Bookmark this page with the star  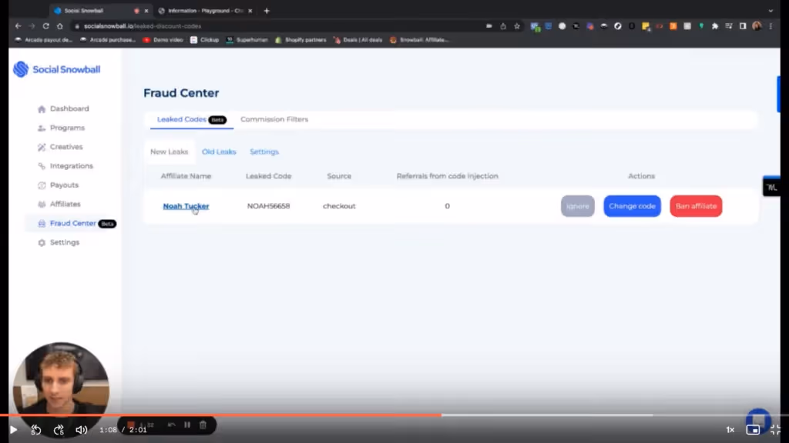point(517,26)
